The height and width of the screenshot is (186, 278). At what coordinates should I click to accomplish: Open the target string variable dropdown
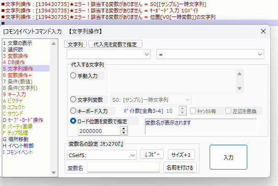click(108, 55)
